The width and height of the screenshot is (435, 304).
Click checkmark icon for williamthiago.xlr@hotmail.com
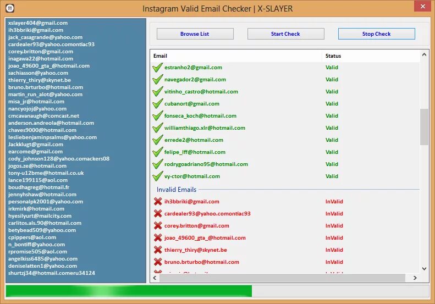[x=158, y=128]
